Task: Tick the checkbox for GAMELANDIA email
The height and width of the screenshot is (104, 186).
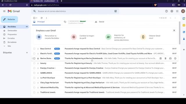Action: coord(34,73)
